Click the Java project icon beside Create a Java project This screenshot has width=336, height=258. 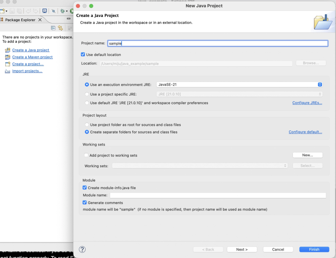pos(8,50)
